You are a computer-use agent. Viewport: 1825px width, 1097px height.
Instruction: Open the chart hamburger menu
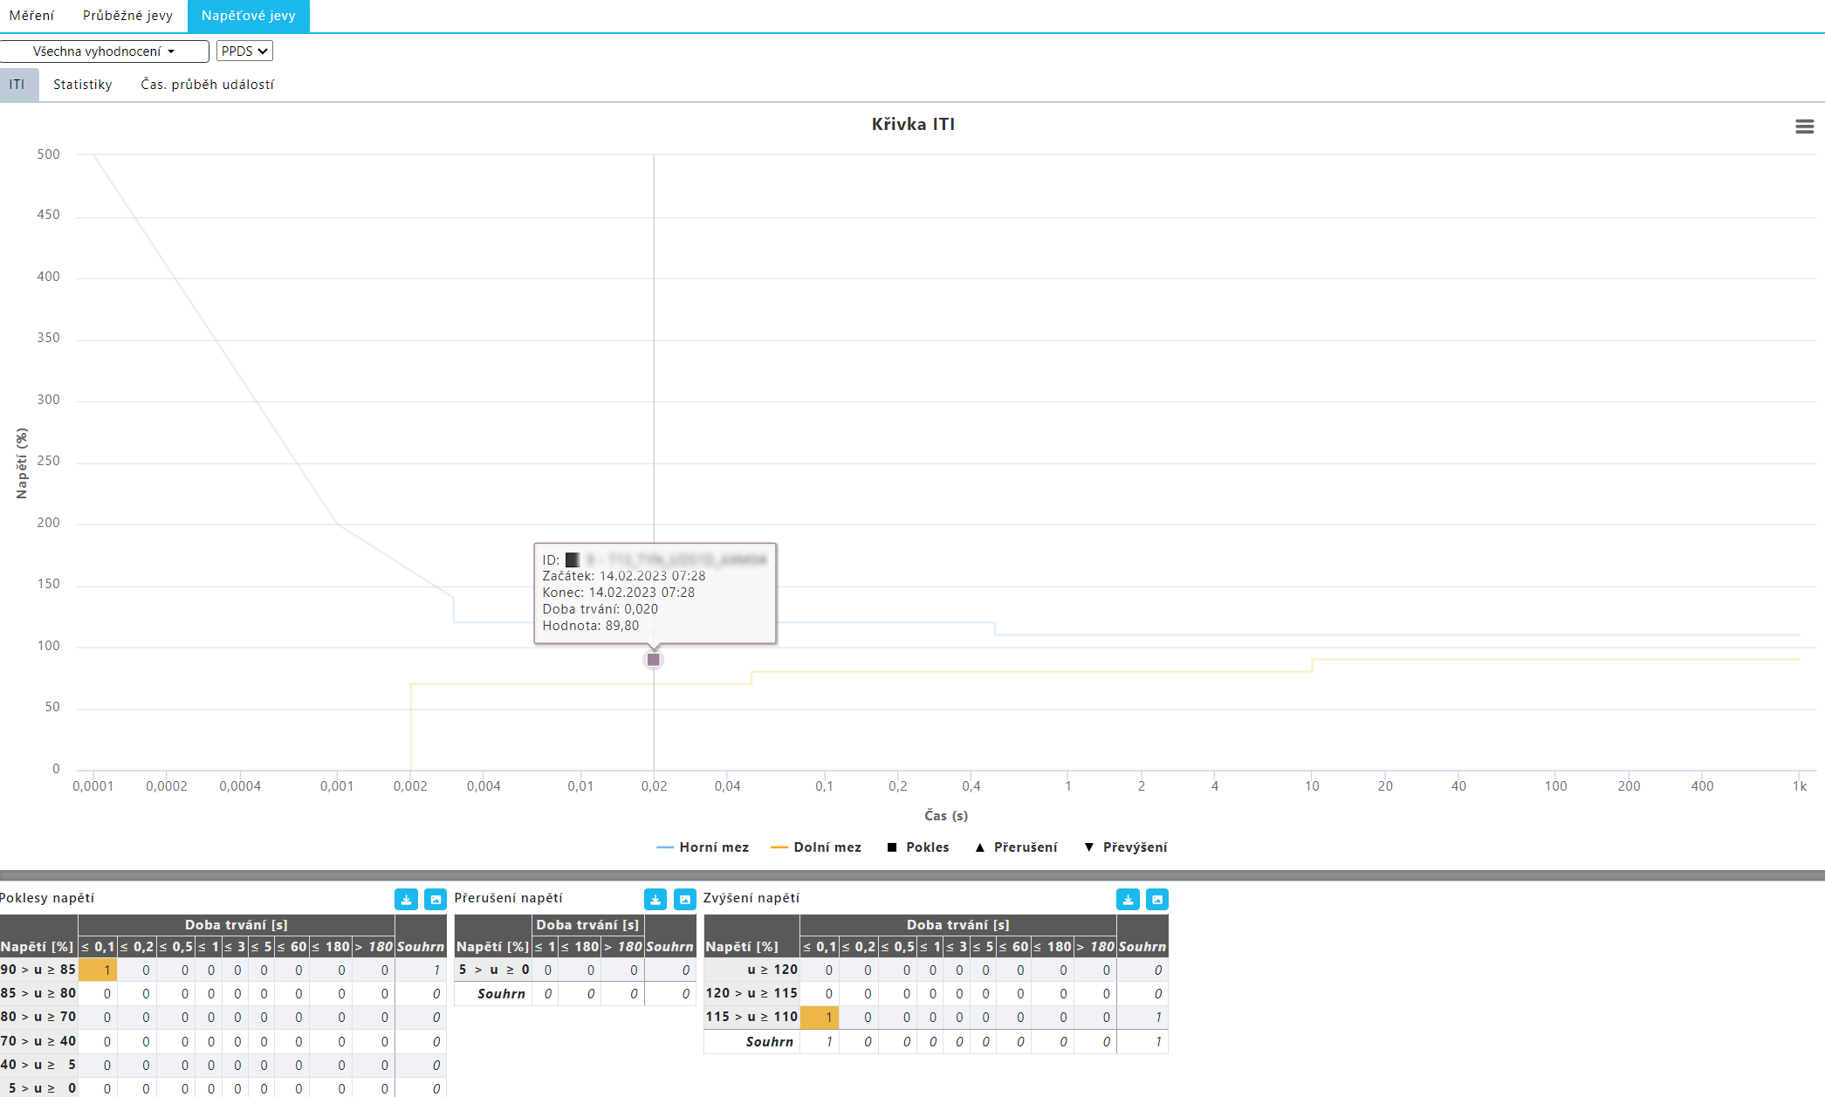pyautogui.click(x=1804, y=127)
